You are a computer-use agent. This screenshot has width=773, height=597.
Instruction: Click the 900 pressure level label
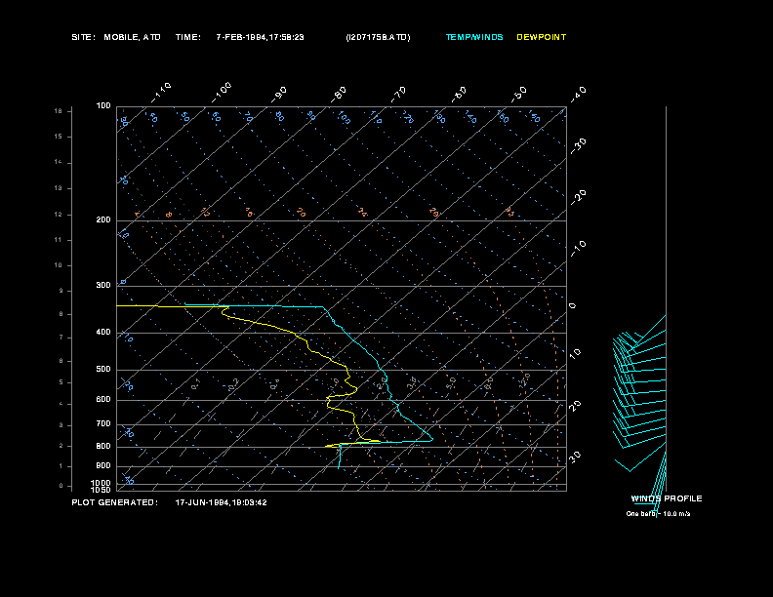pyautogui.click(x=103, y=466)
